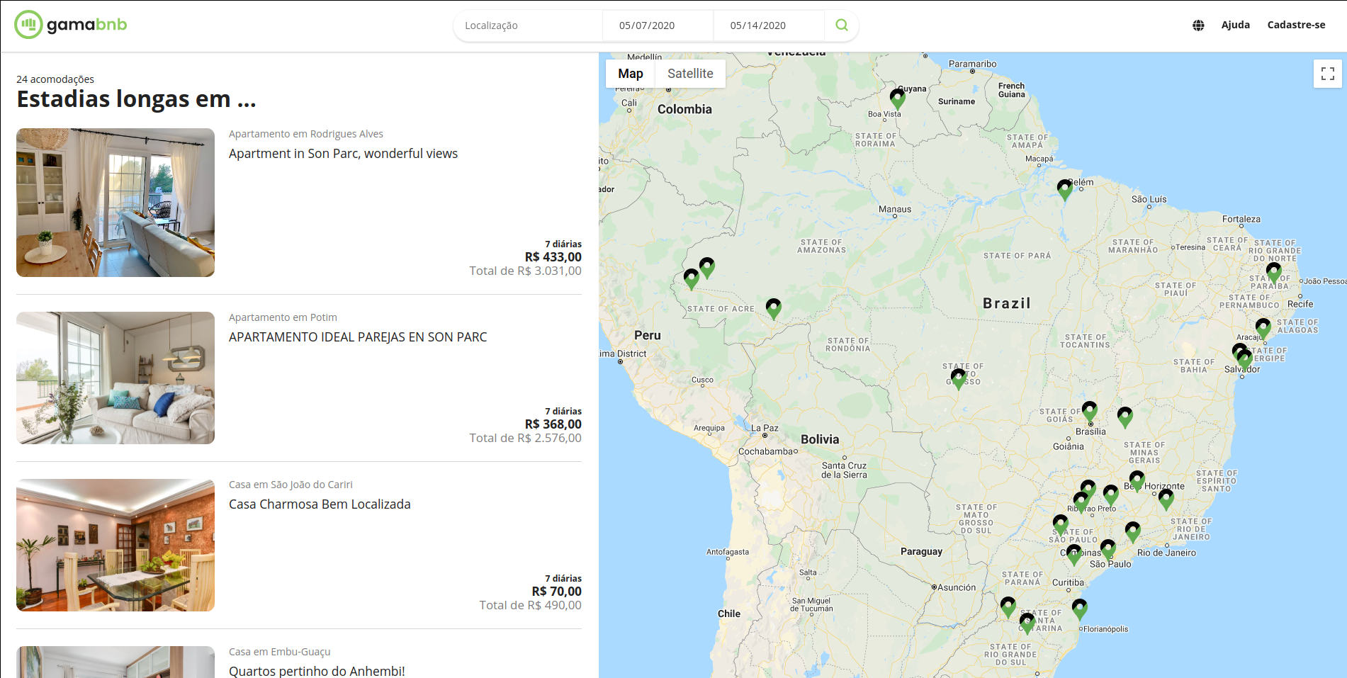Select the map pin near Belém
Screen dimensions: 1347x678
[x=1065, y=189]
